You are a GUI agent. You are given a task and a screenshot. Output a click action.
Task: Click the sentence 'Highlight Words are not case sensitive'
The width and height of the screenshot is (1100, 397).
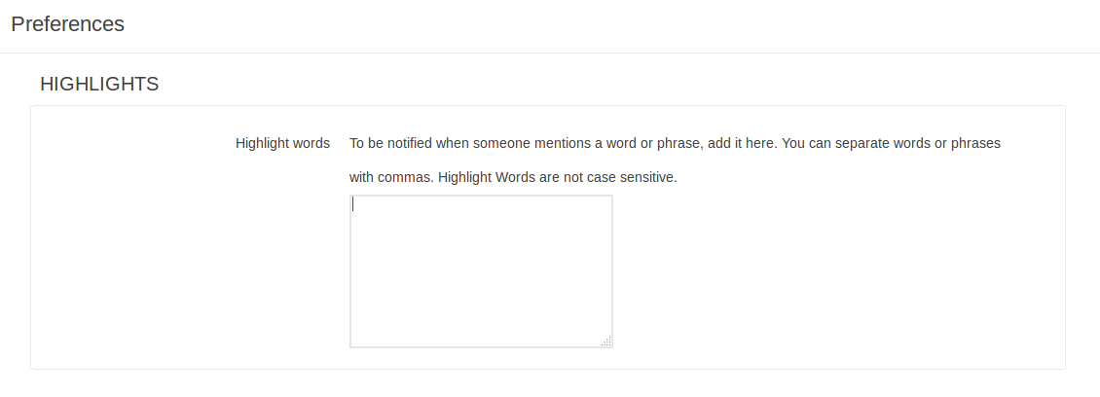pos(558,178)
